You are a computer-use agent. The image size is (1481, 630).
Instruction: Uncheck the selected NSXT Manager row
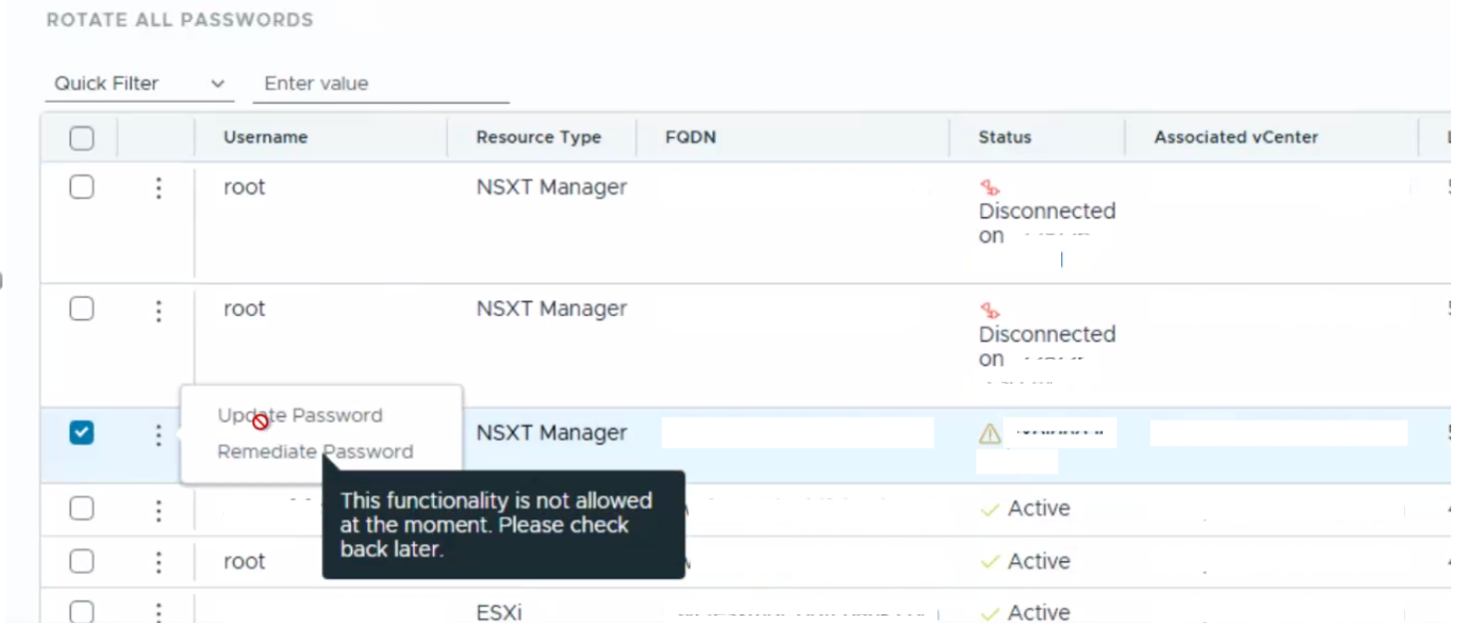click(82, 433)
